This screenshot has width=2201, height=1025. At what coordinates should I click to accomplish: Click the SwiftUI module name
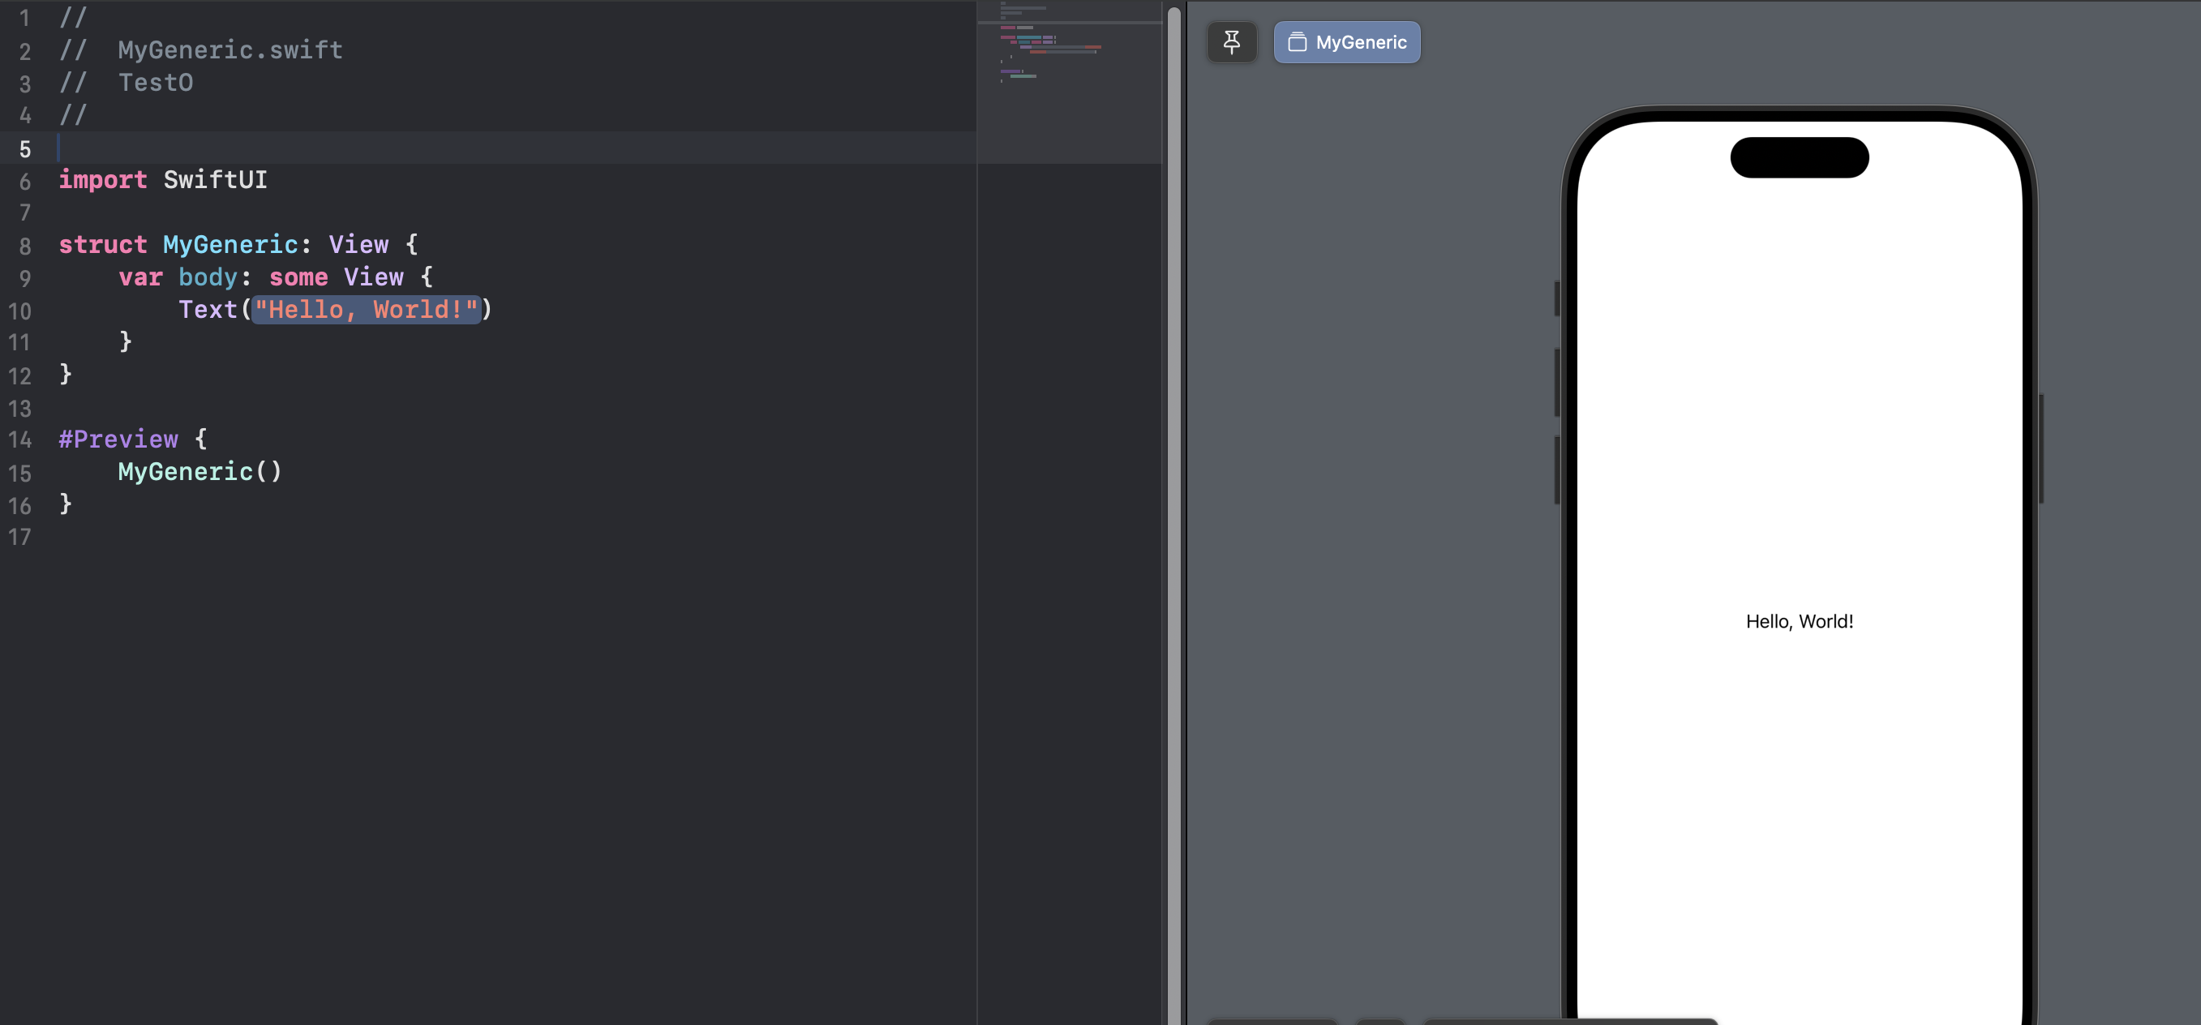(214, 180)
